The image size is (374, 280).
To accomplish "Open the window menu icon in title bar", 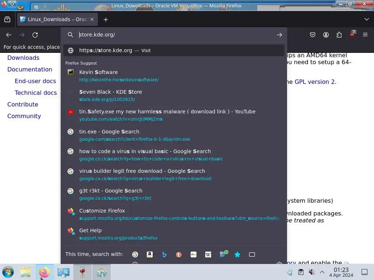I will [x=3, y=4].
